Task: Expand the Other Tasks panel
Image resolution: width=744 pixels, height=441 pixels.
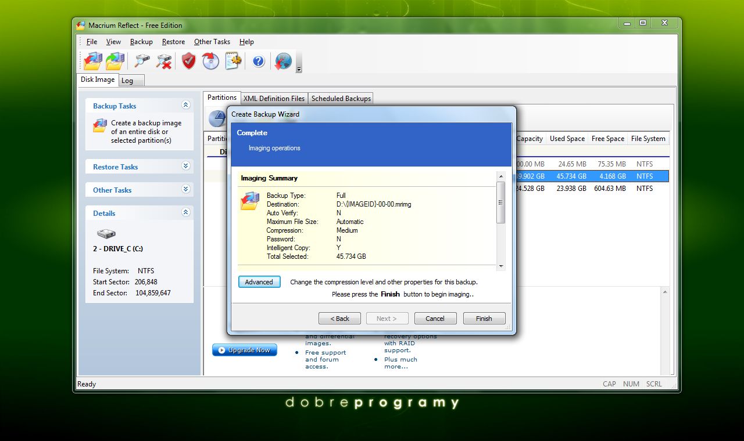Action: click(x=186, y=189)
